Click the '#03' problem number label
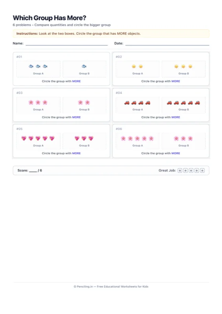 tap(20, 93)
